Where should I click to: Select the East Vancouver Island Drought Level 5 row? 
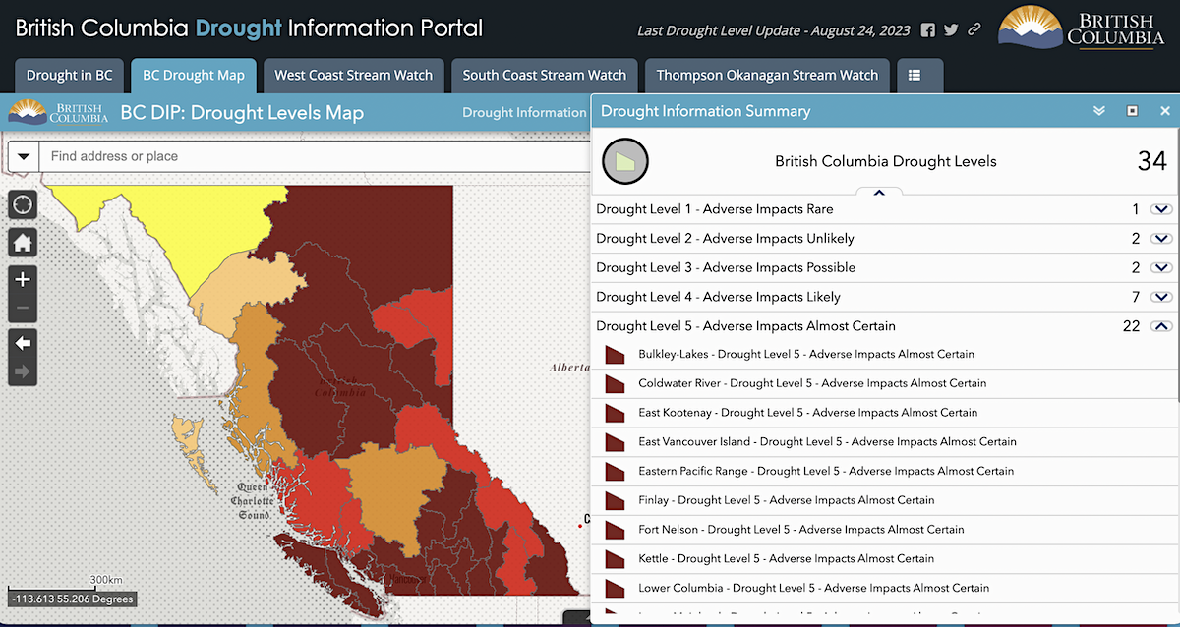885,442
